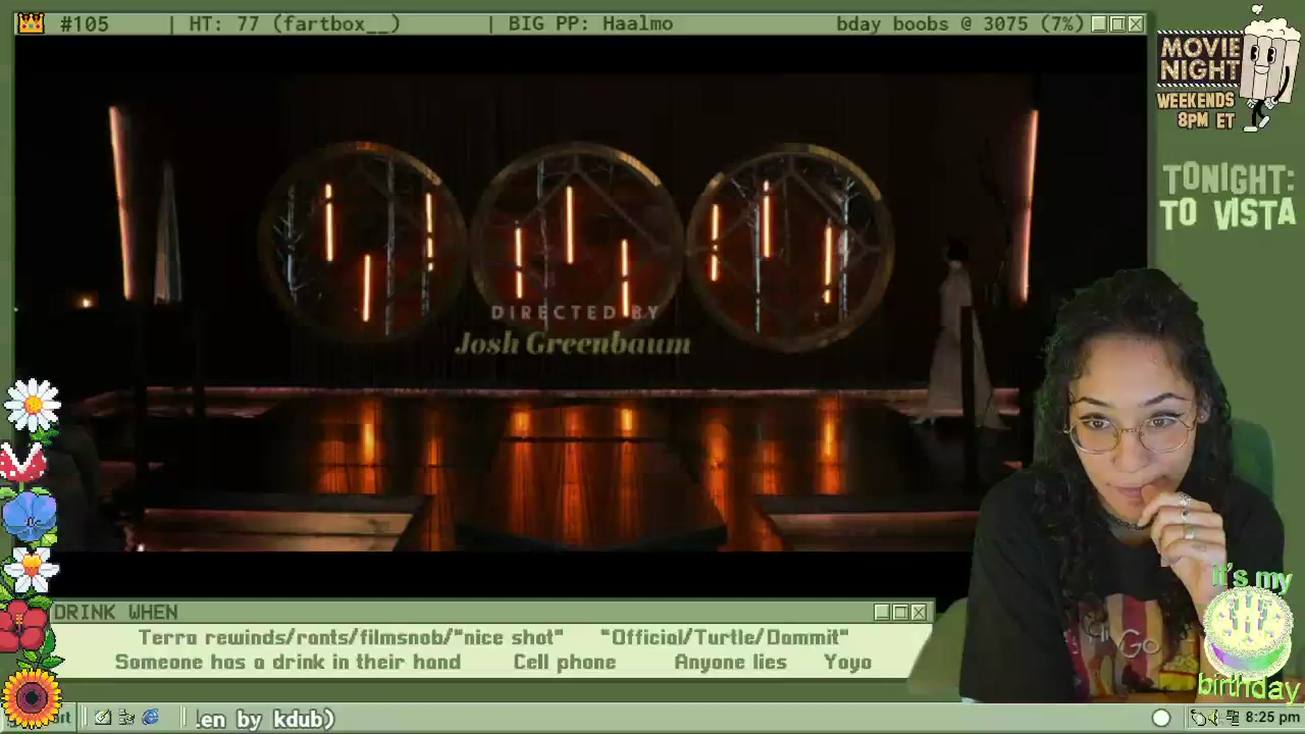Click the Someone has a drink rule

288,662
